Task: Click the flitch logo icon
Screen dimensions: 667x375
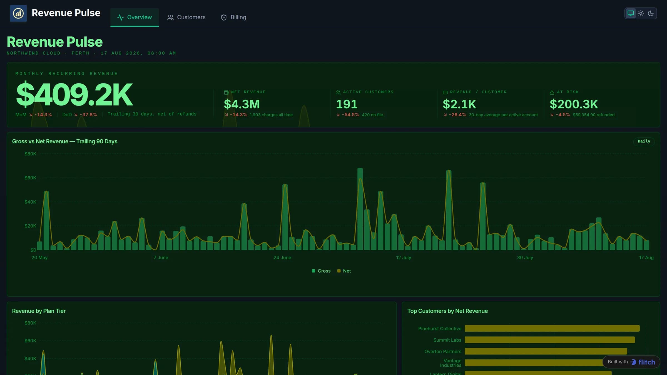Action: click(633, 362)
